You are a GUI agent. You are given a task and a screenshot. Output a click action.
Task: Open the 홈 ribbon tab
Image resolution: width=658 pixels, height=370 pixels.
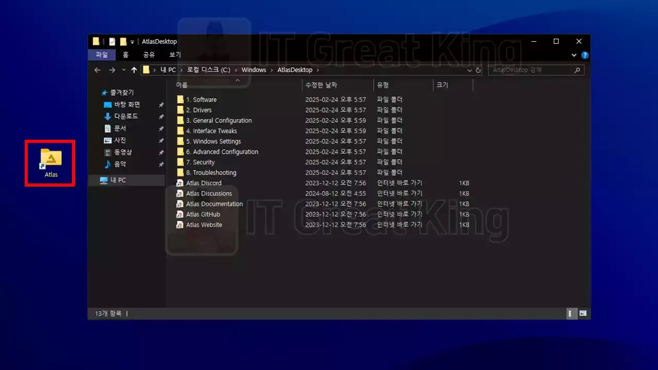(125, 54)
